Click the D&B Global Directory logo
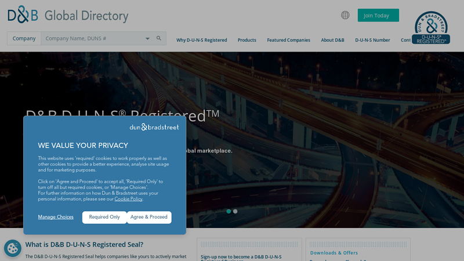464x261 pixels. click(68, 15)
